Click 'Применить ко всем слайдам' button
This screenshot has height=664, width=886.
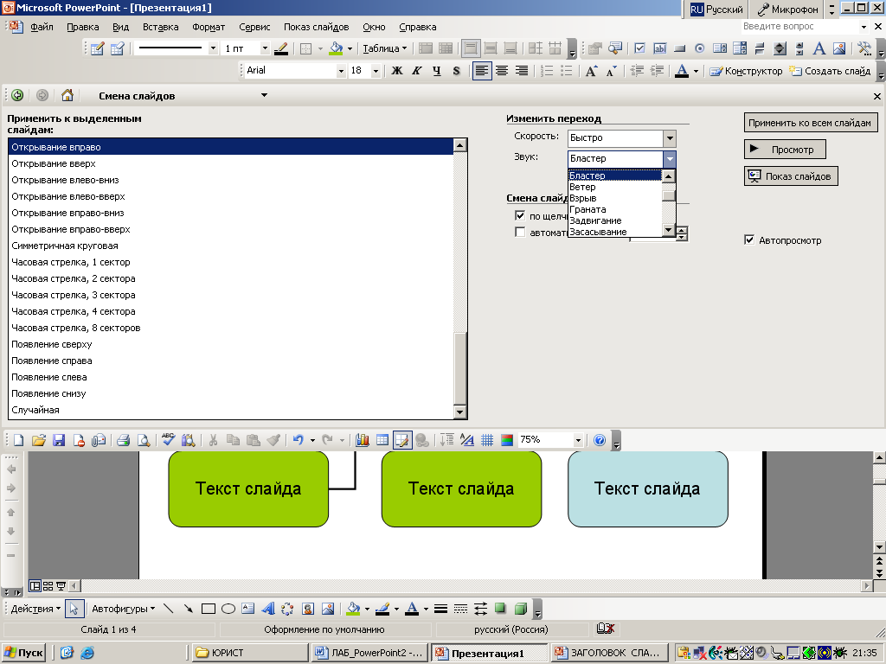[810, 123]
